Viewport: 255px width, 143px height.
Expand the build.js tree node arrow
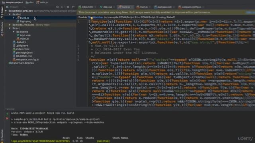coord(14,18)
